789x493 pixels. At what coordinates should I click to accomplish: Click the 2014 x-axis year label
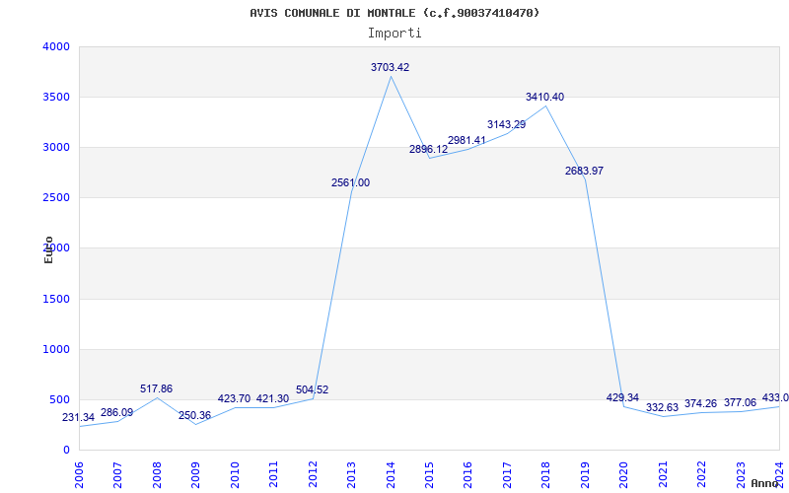coord(391,474)
